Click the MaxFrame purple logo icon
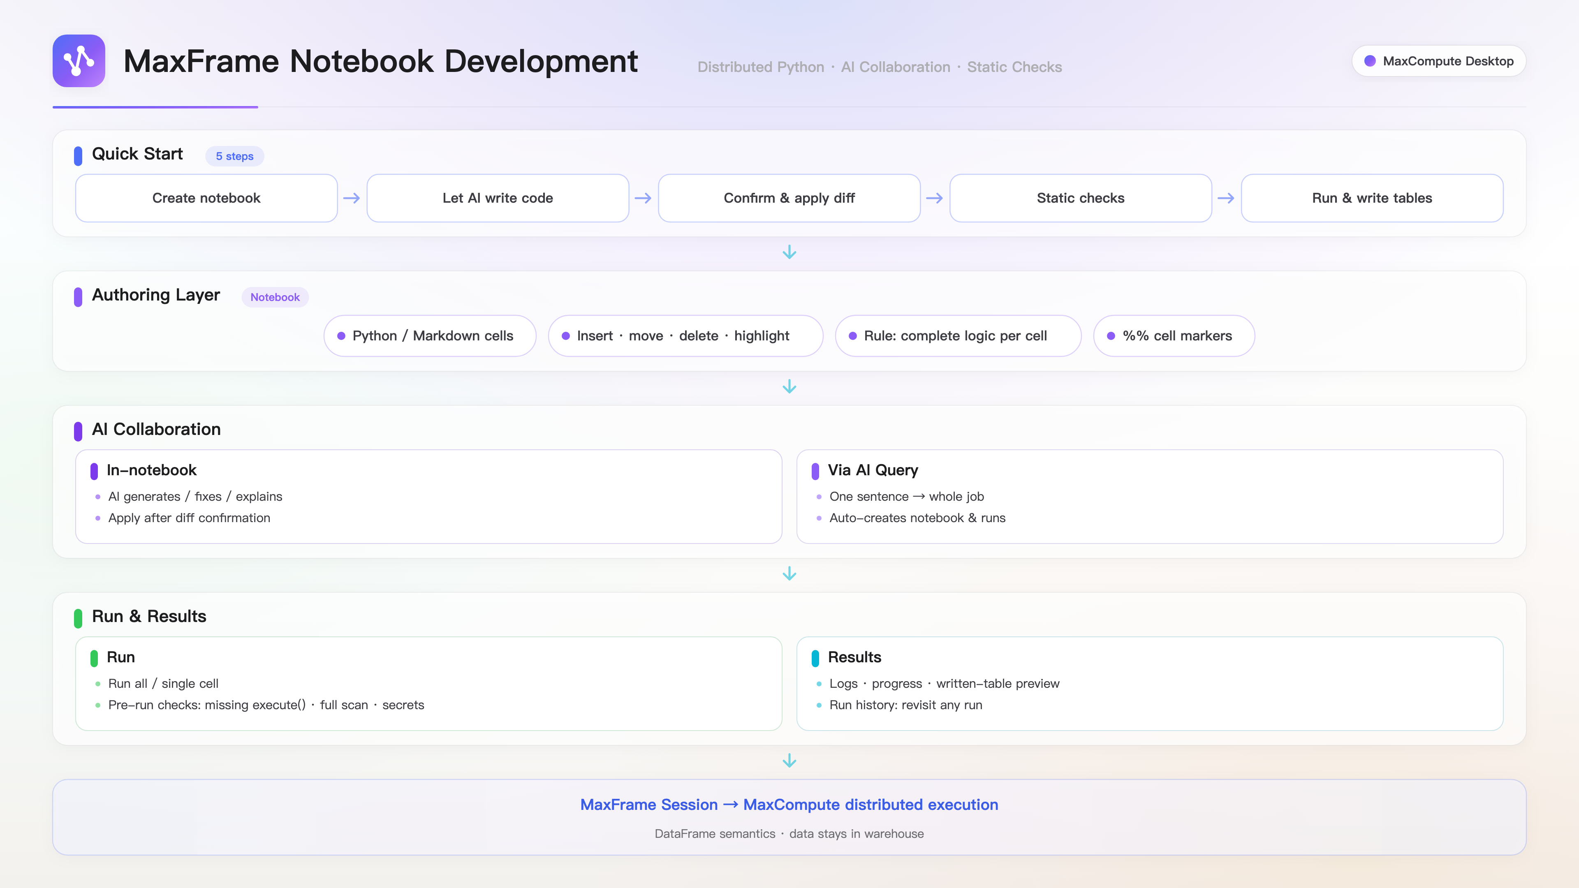The width and height of the screenshot is (1579, 888). pyautogui.click(x=79, y=61)
